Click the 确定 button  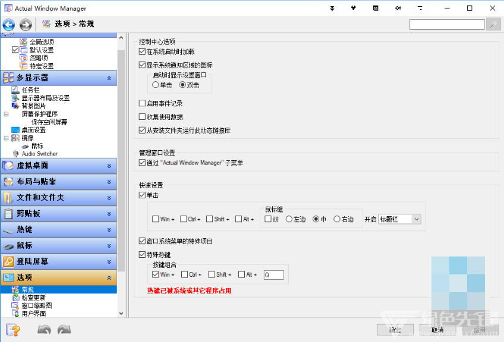[x=395, y=330]
